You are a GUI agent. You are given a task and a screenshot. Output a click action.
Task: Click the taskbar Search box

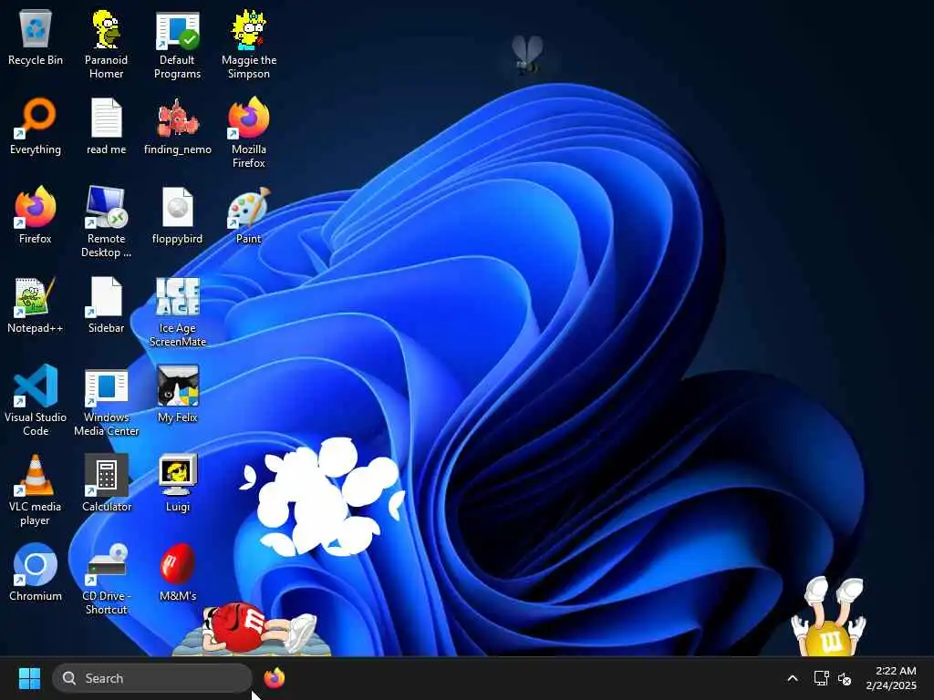152,678
